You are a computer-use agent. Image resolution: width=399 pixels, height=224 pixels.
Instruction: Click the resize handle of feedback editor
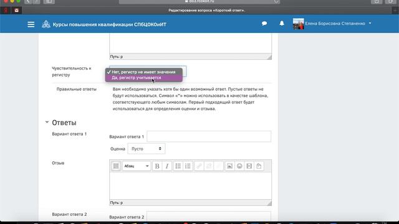269,203
